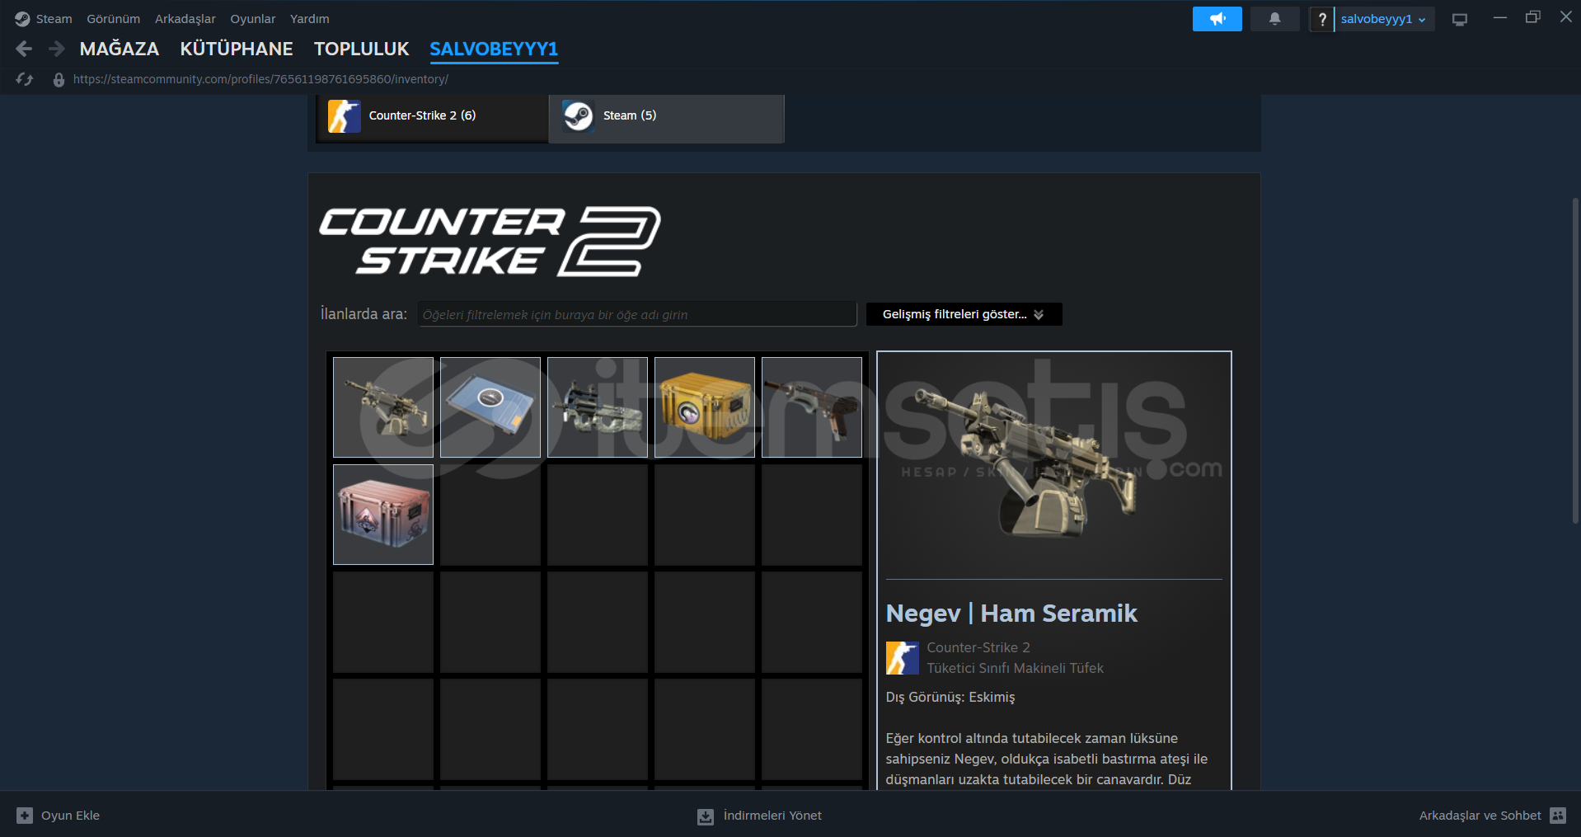
Task: Go forward with the right arrow
Action: 56,49
